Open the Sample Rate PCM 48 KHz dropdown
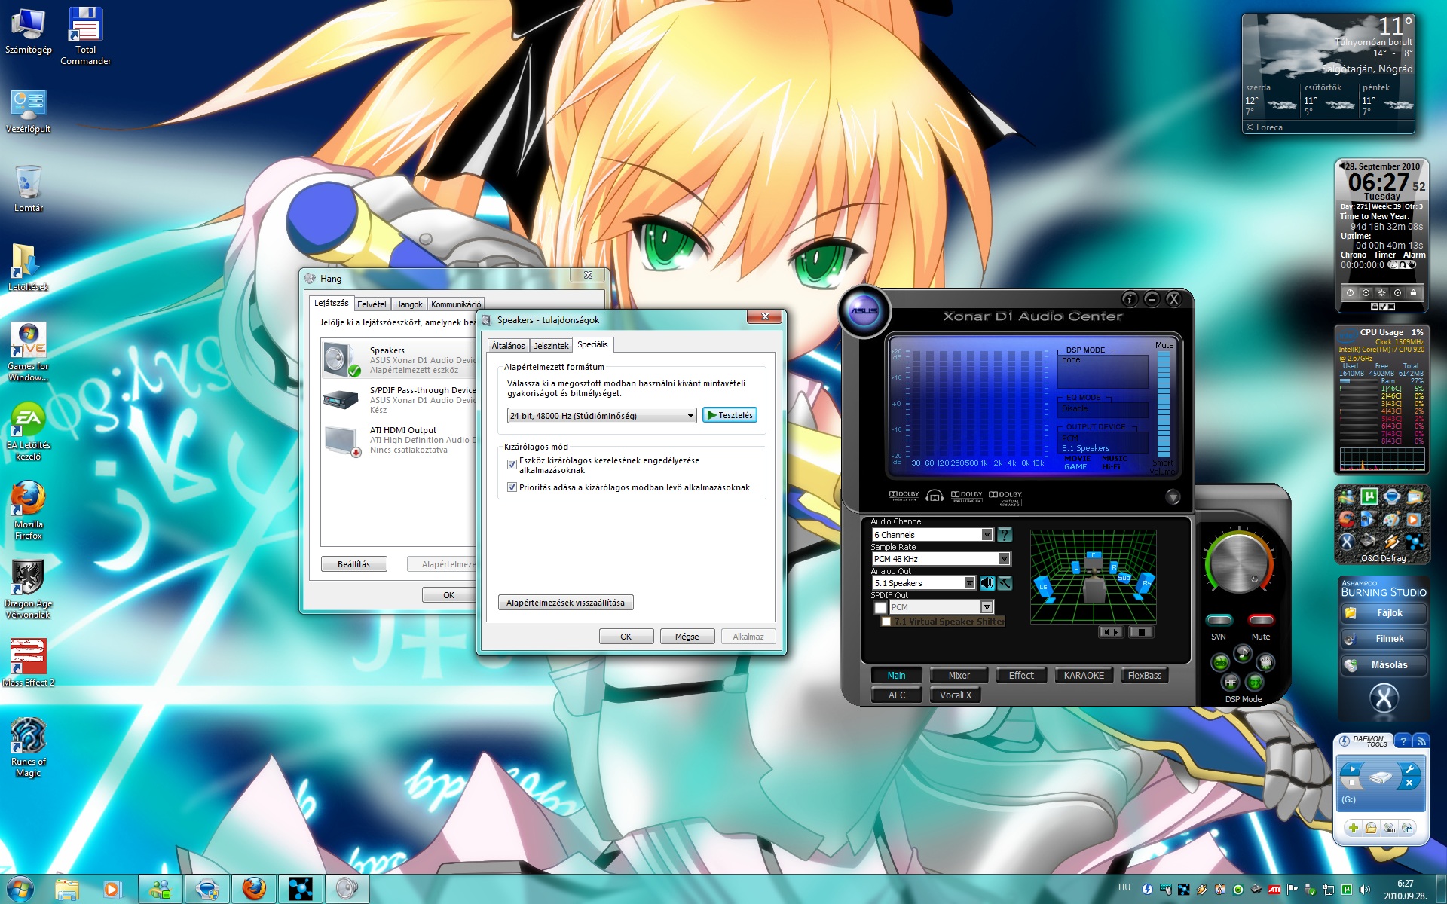The width and height of the screenshot is (1447, 904). (1004, 559)
